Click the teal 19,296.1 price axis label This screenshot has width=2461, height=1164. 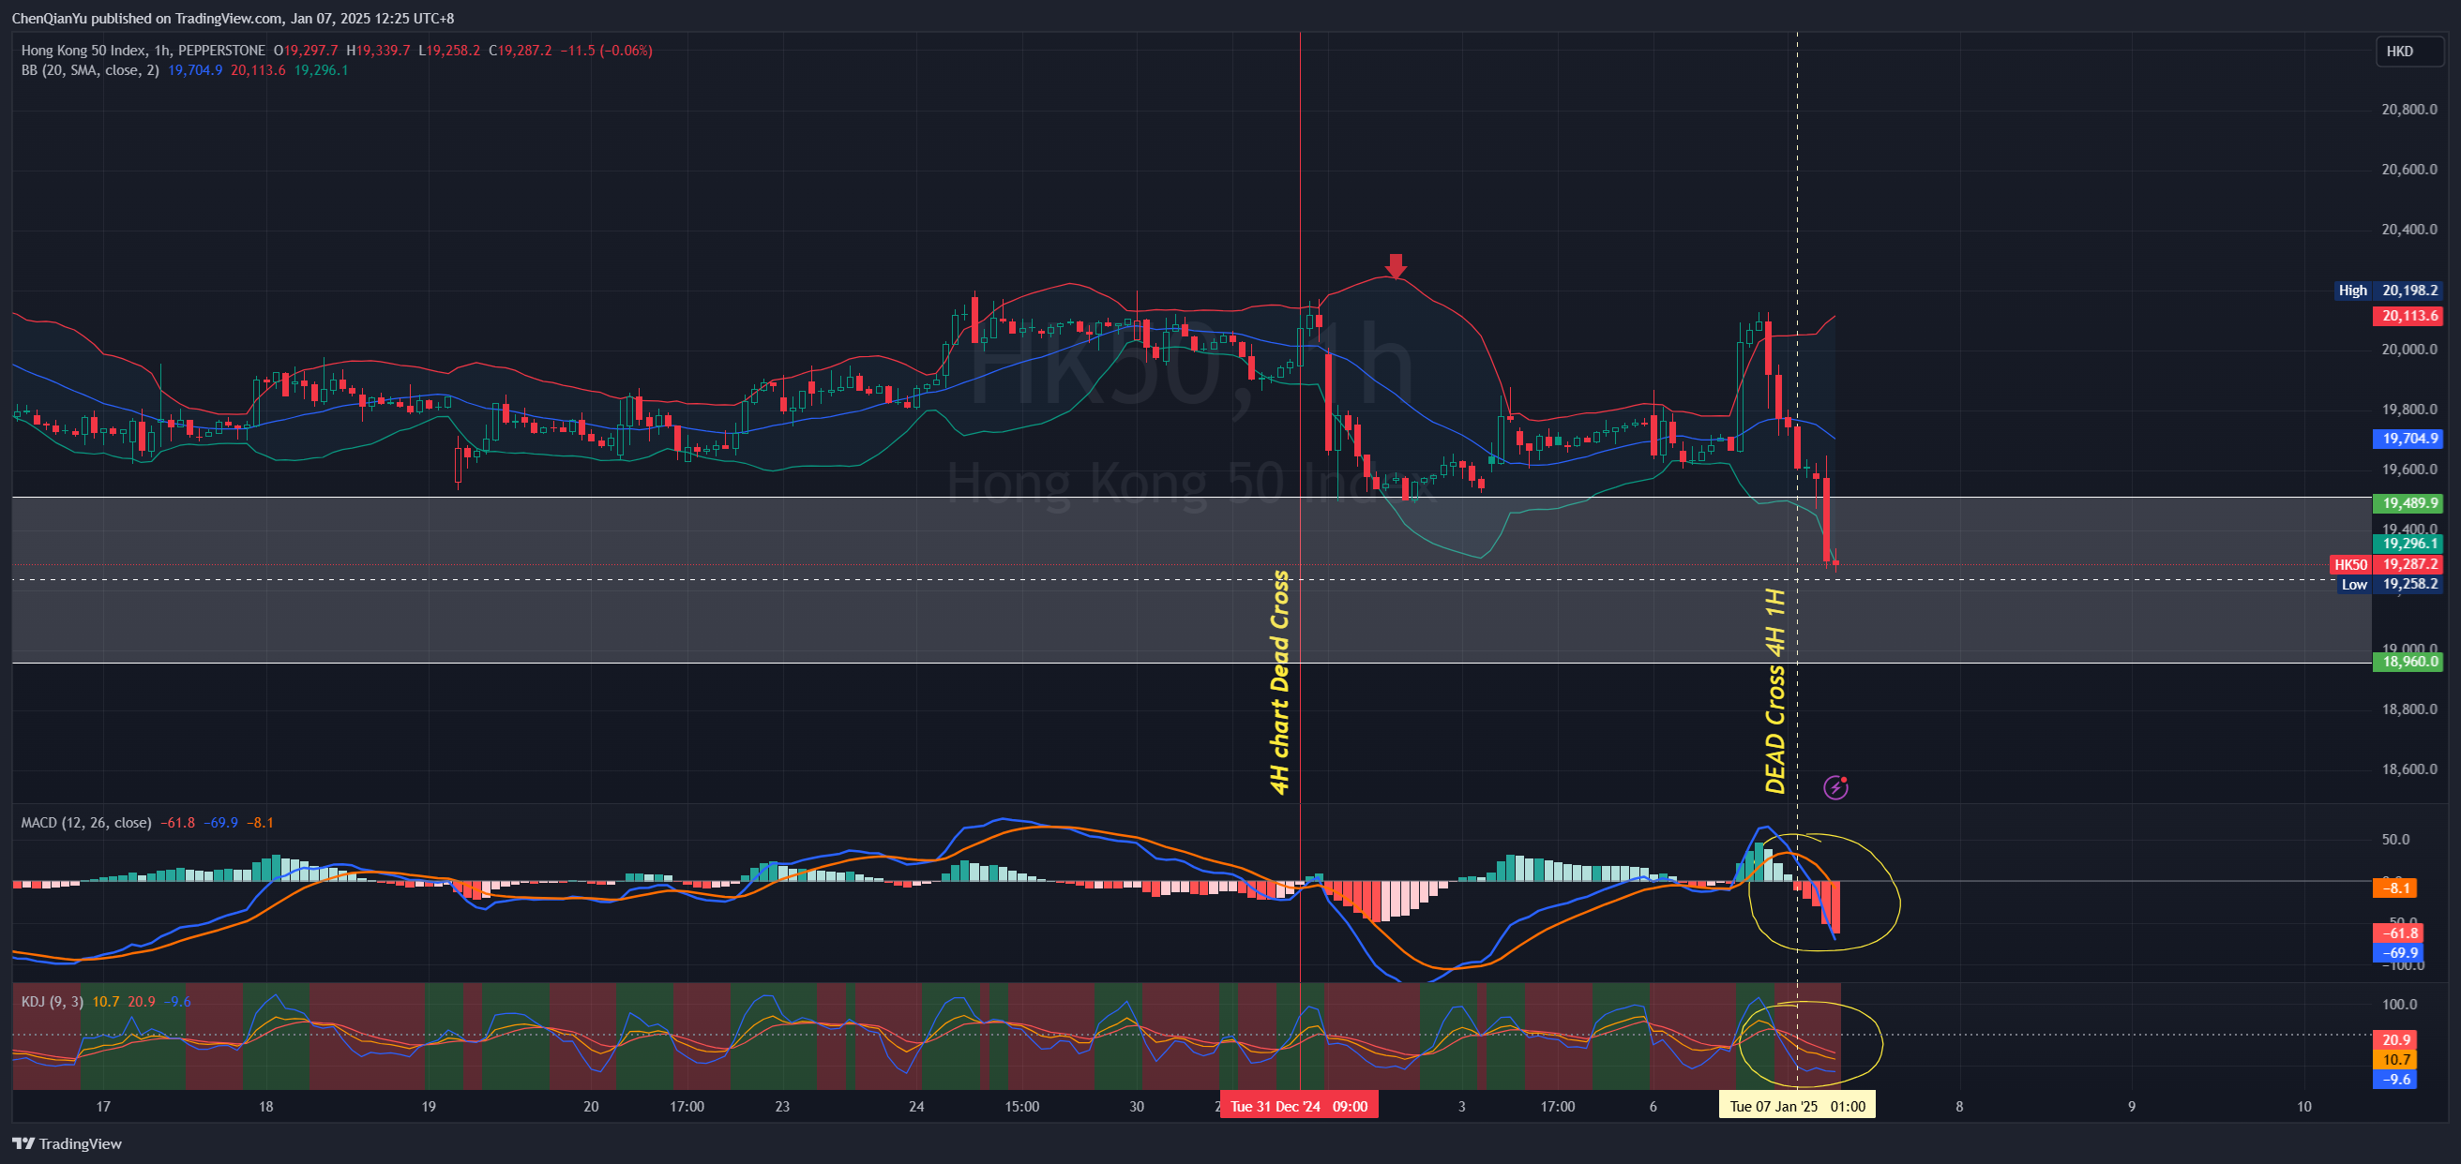[2408, 544]
